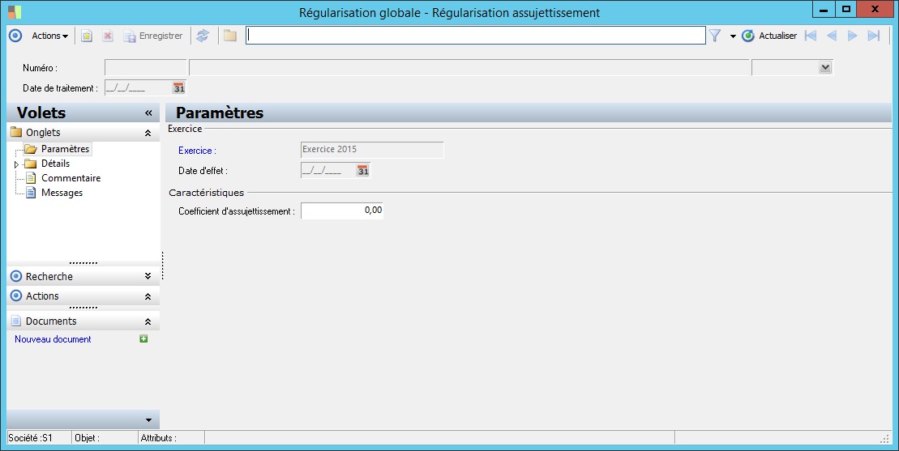Click the Coefficient d'assujettissement input field
The height and width of the screenshot is (451, 899).
point(342,211)
